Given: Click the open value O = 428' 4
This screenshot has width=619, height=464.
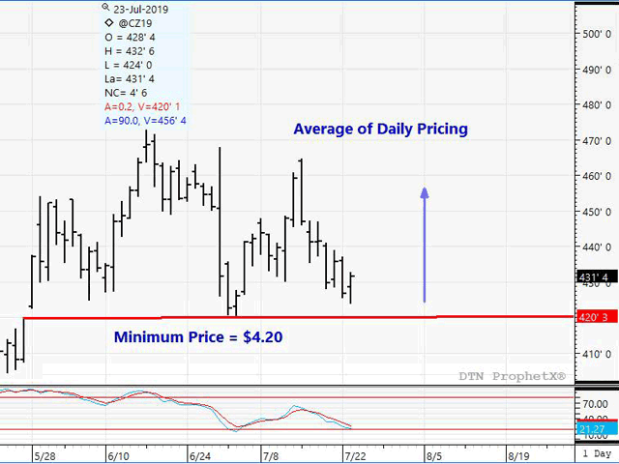Looking at the screenshot, I should [x=130, y=38].
